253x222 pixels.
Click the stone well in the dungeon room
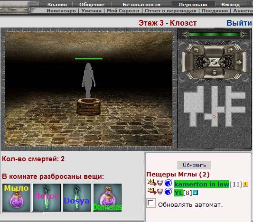click(89, 106)
